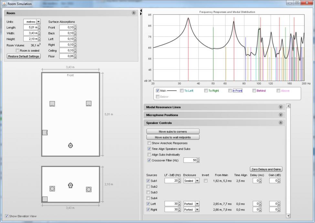
Task: Click the left speaker in elevation view
Action: pos(52,188)
